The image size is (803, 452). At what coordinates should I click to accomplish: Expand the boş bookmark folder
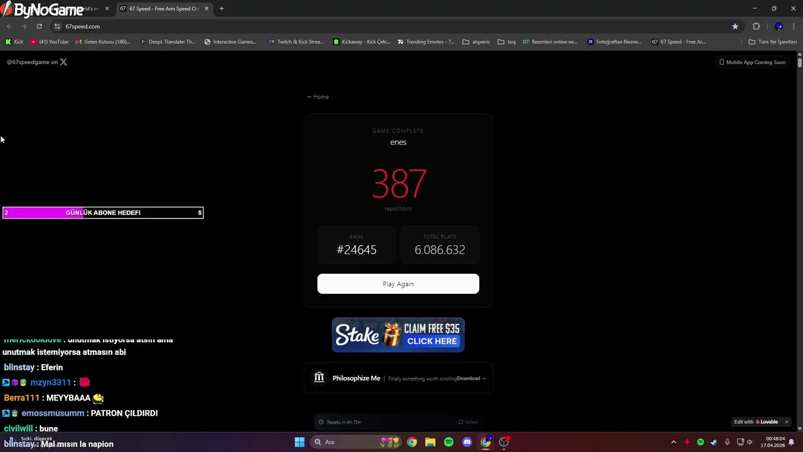(506, 42)
